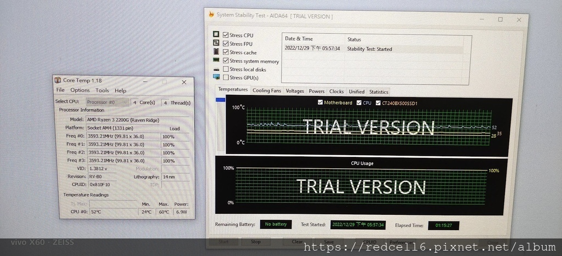Close the AIDA64 System Stability Test window

[x=519, y=20]
